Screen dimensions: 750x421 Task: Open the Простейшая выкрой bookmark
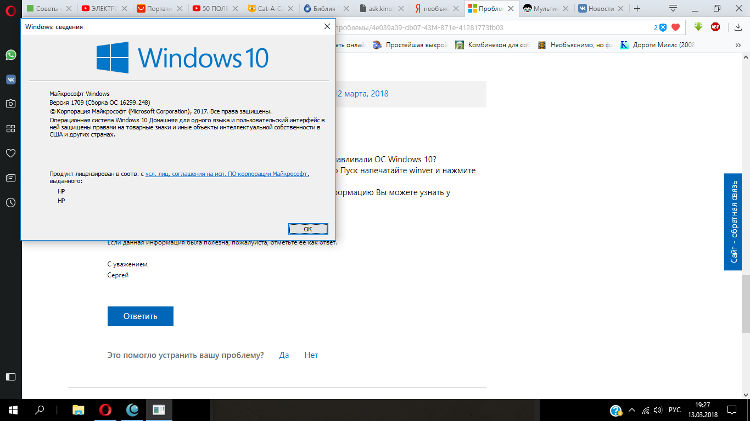click(x=410, y=45)
